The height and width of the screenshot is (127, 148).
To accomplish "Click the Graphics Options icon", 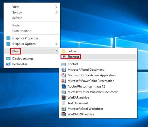I will tap(8, 44).
